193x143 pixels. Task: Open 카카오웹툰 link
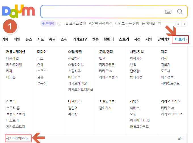pos(107,65)
